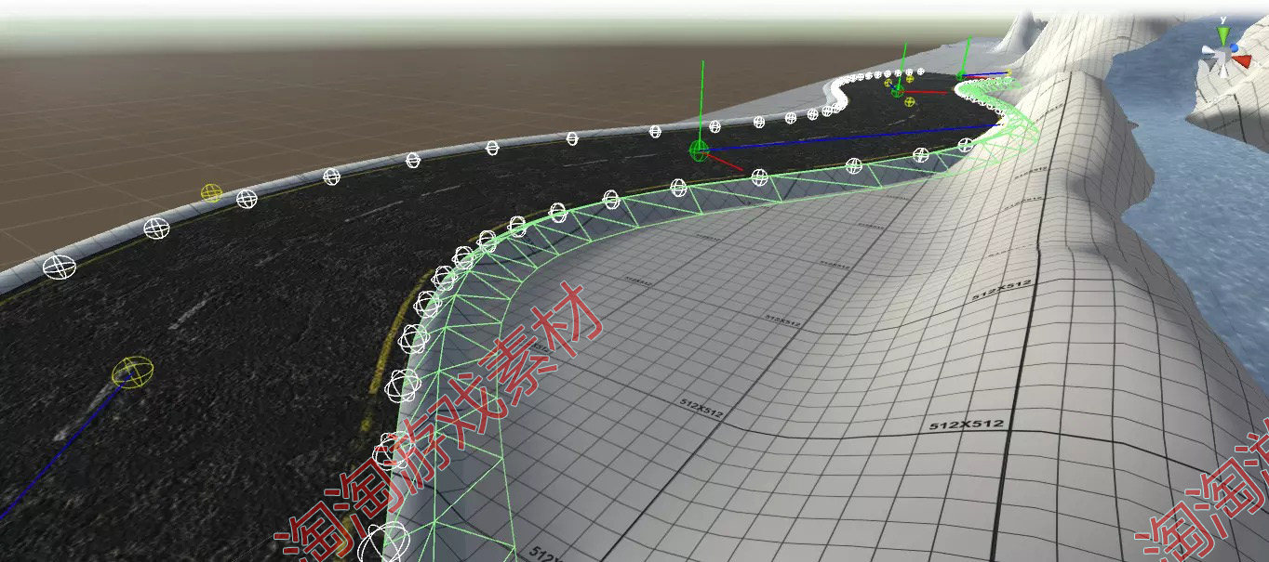
Task: Select the green sphere node with the long blue axis
Action: pos(699,150)
